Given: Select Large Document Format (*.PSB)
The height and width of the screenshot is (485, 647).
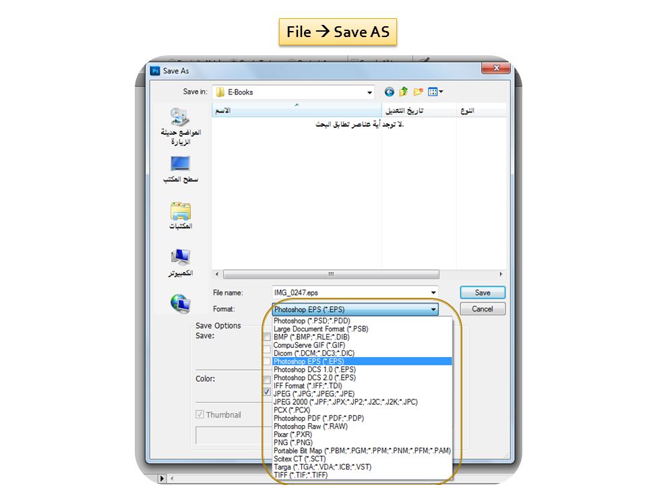Looking at the screenshot, I should [363, 329].
